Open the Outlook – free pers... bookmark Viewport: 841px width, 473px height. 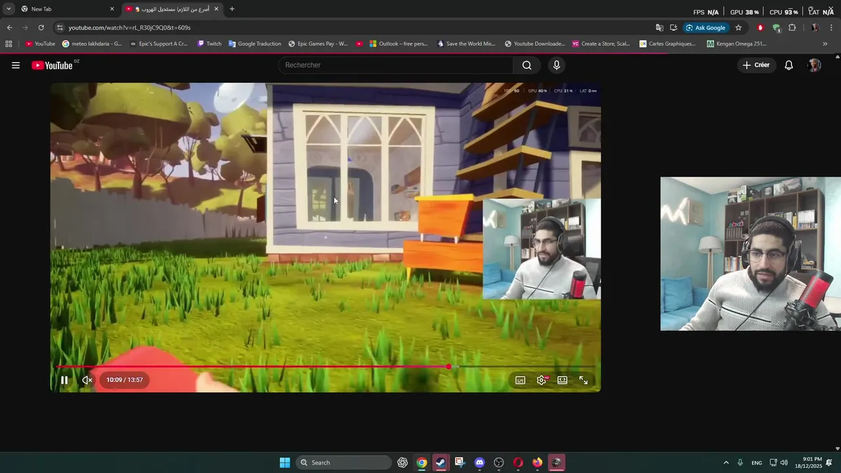(398, 44)
